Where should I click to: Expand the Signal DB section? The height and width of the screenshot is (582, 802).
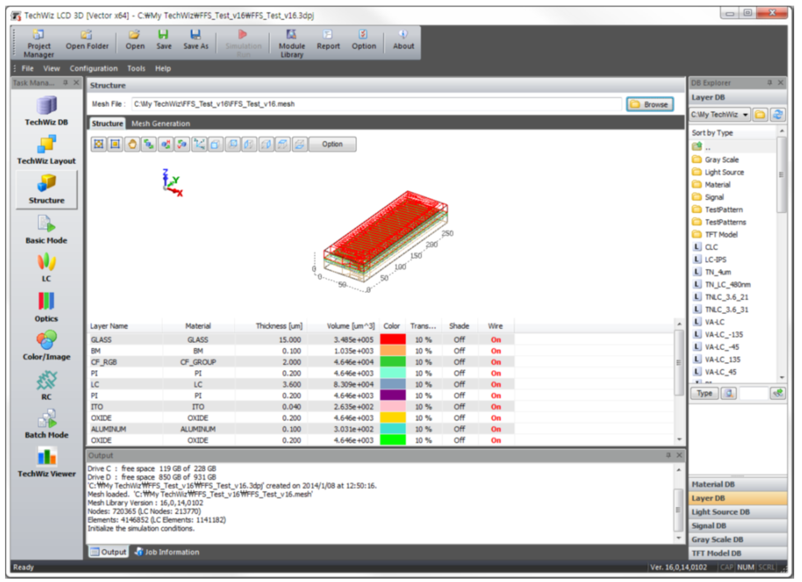click(738, 526)
